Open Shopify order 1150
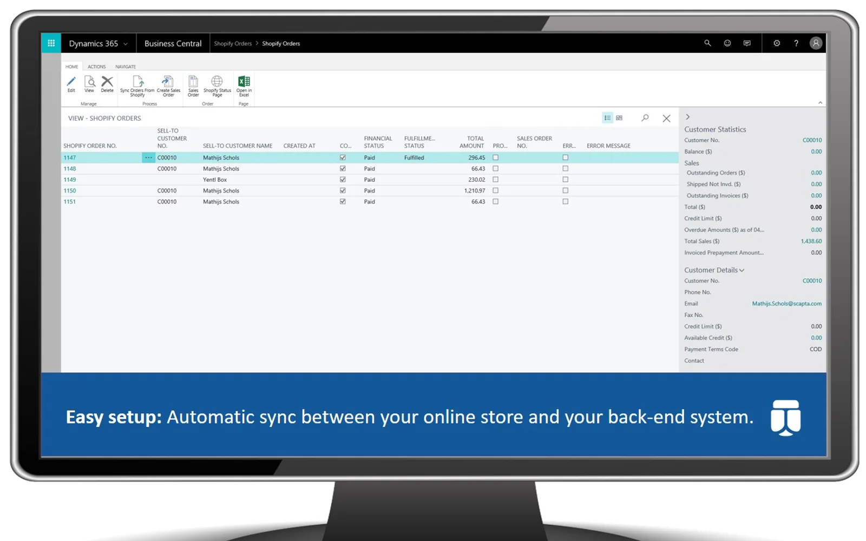 (70, 191)
